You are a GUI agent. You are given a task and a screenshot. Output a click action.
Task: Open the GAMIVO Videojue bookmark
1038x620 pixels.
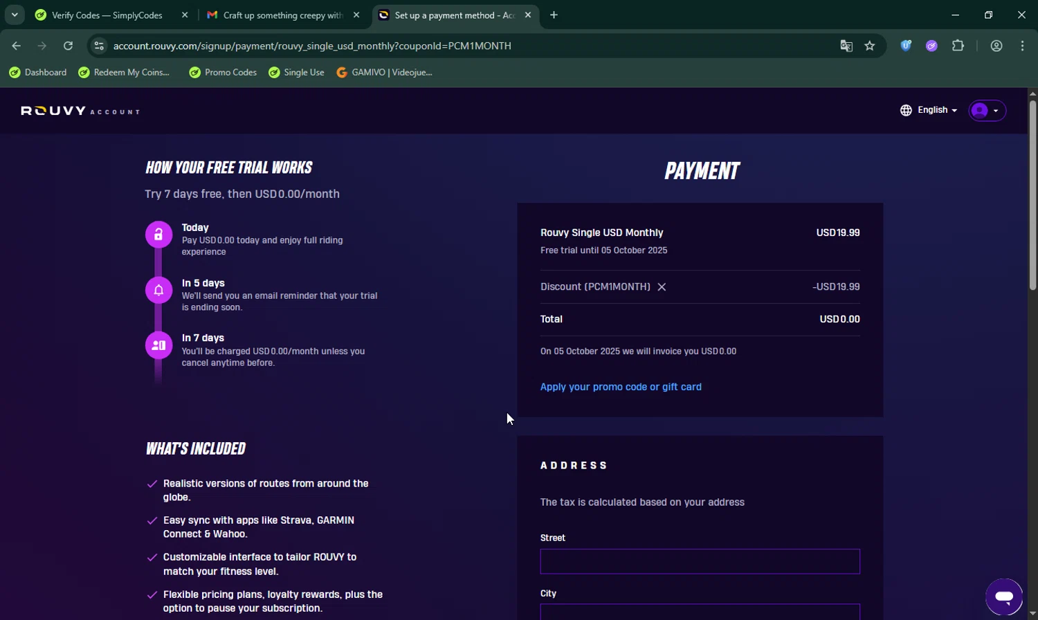(x=384, y=73)
